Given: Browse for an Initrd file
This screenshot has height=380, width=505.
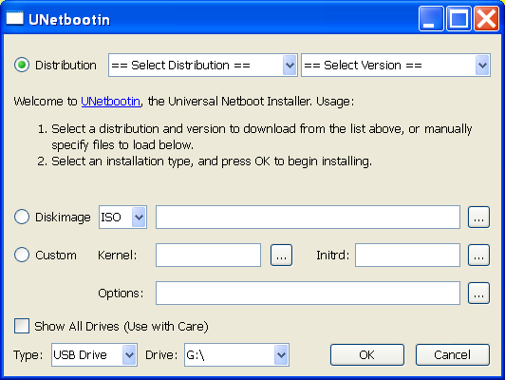Looking at the screenshot, I should coord(479,256).
